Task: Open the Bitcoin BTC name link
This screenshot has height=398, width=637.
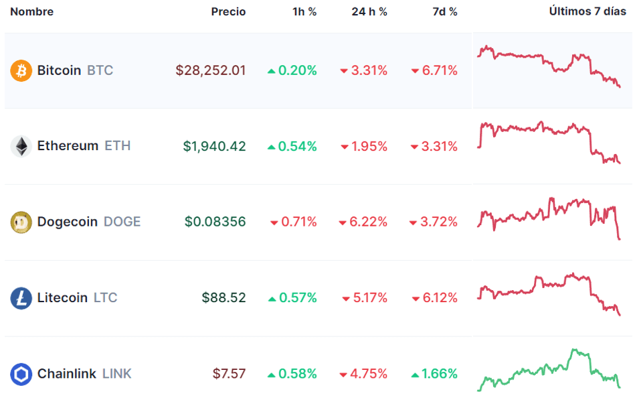Action: tap(75, 70)
